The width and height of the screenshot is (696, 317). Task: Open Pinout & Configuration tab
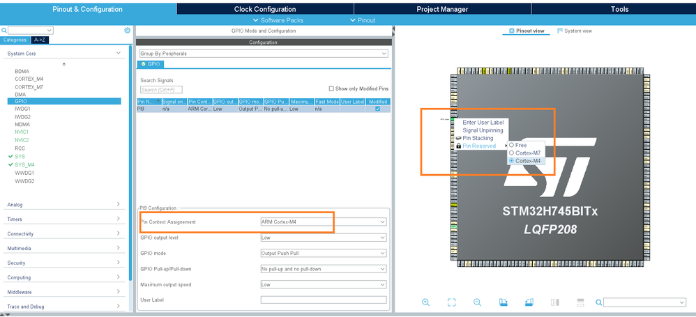[x=87, y=9]
